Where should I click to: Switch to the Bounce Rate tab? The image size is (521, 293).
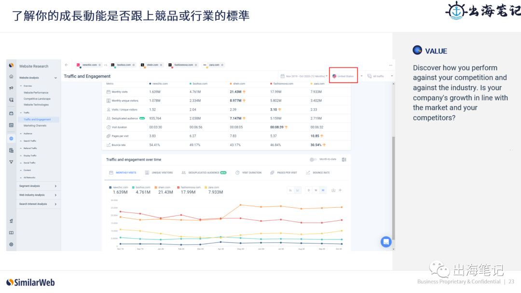(321, 173)
